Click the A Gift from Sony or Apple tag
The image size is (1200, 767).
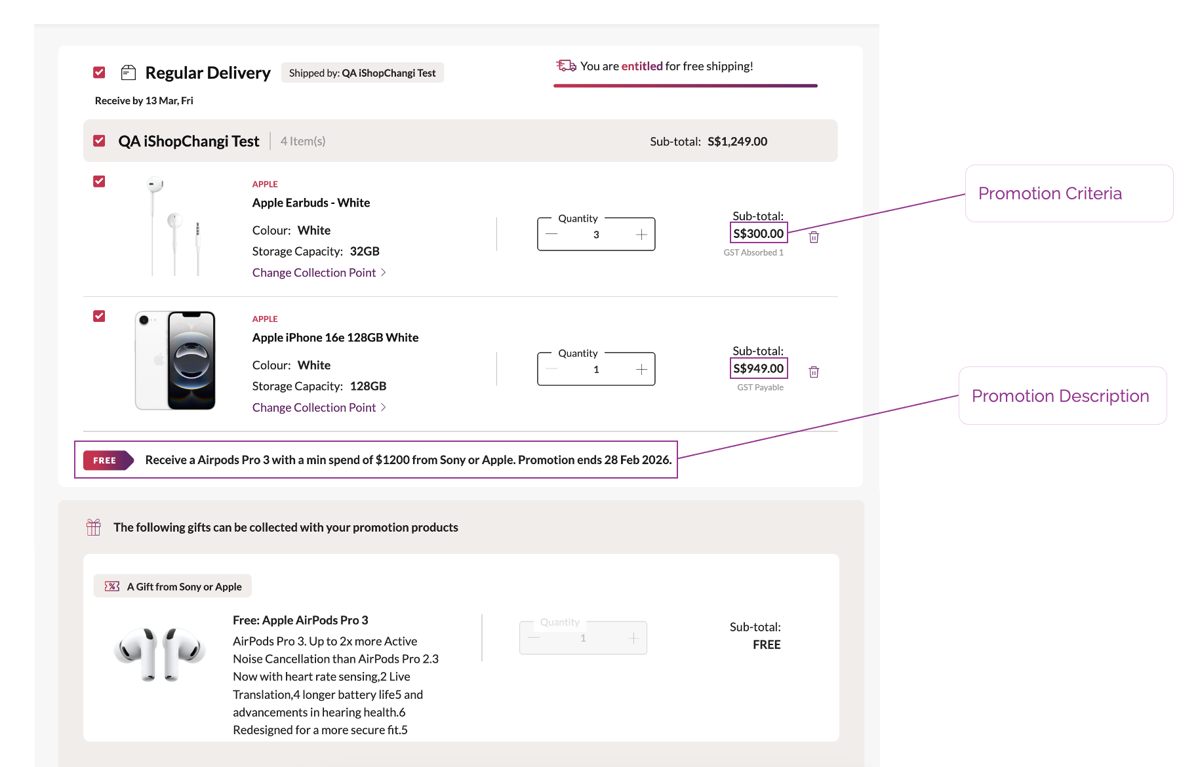tap(173, 587)
